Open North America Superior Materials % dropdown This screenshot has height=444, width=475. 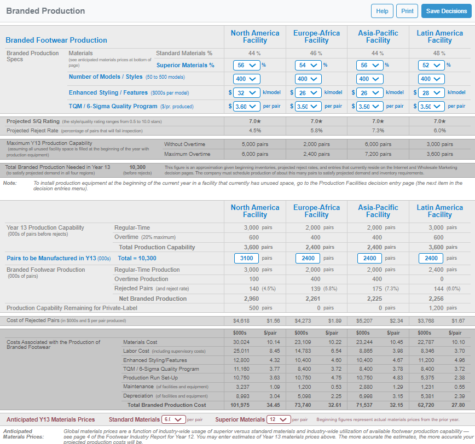[247, 65]
